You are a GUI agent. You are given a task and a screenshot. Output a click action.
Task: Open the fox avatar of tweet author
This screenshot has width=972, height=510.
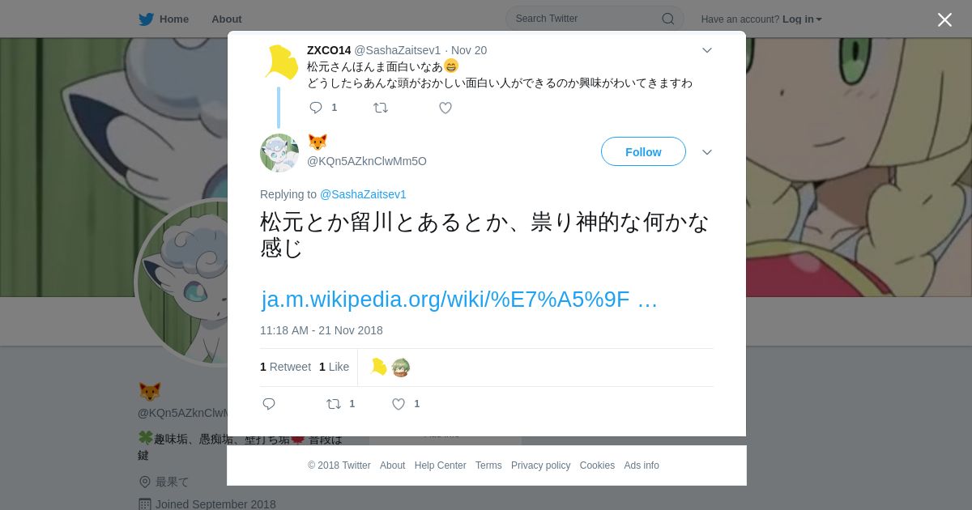pos(279,153)
